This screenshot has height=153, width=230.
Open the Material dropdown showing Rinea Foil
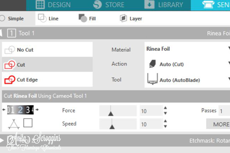point(187,49)
